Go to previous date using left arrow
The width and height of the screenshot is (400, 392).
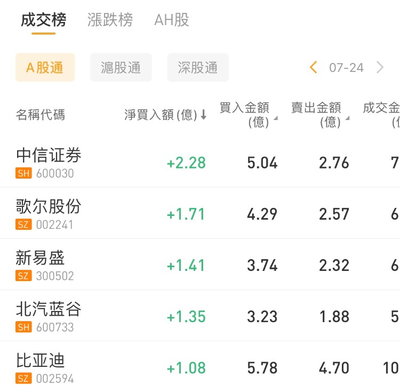click(314, 68)
